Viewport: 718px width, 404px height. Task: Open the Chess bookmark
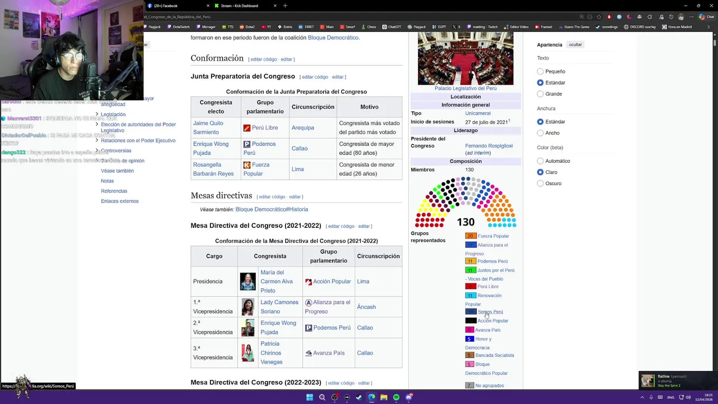[x=369, y=27]
